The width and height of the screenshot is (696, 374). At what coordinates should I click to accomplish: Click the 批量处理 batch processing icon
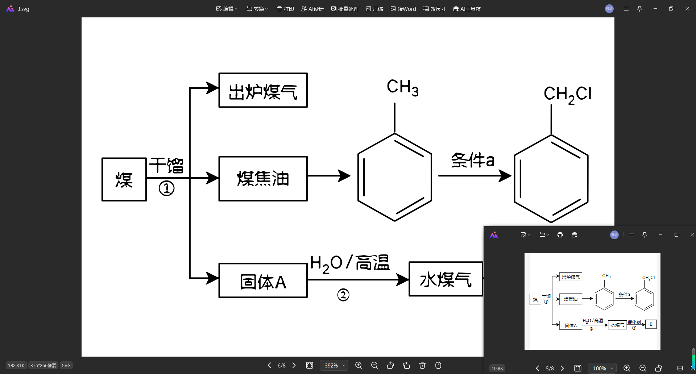344,9
